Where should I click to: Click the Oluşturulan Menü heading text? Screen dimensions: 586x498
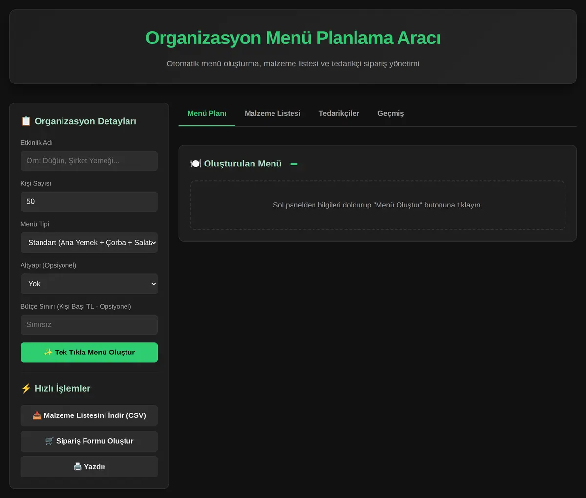(243, 164)
